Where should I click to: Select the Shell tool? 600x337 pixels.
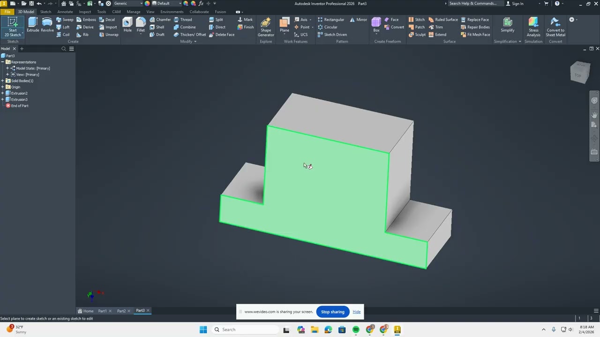click(157, 27)
